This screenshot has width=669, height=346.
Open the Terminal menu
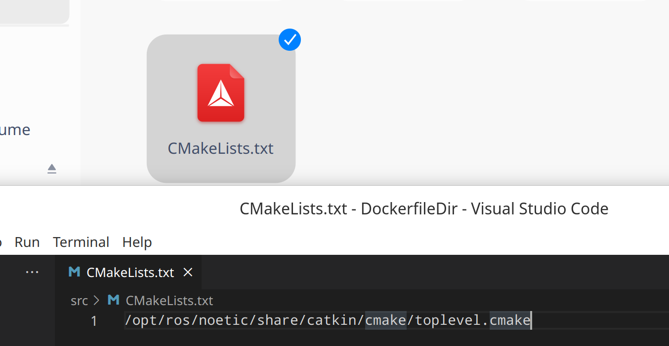[x=81, y=242]
